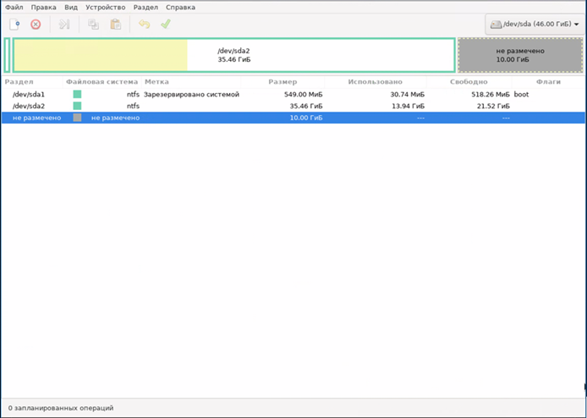This screenshot has height=418, width=587.
Task: Click the Copy partition toolbar icon
Action: point(94,25)
